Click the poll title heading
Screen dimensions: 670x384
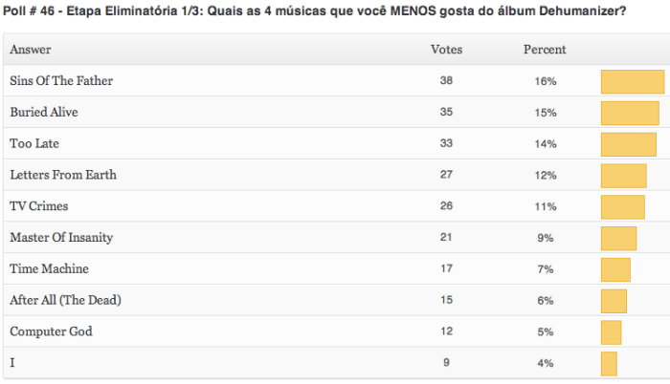(x=316, y=11)
